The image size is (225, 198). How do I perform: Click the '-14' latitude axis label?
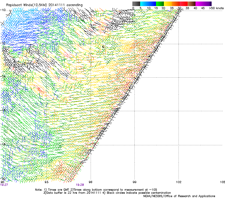click(3, 76)
